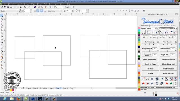Open the File menu
Viewport: 180px width, 101px height.
click(5, 4)
